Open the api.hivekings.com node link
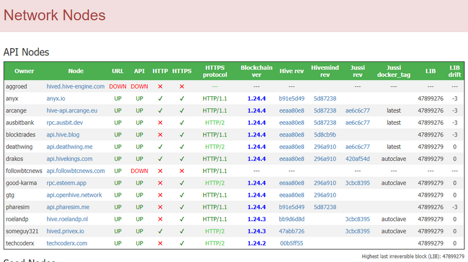 click(69, 159)
